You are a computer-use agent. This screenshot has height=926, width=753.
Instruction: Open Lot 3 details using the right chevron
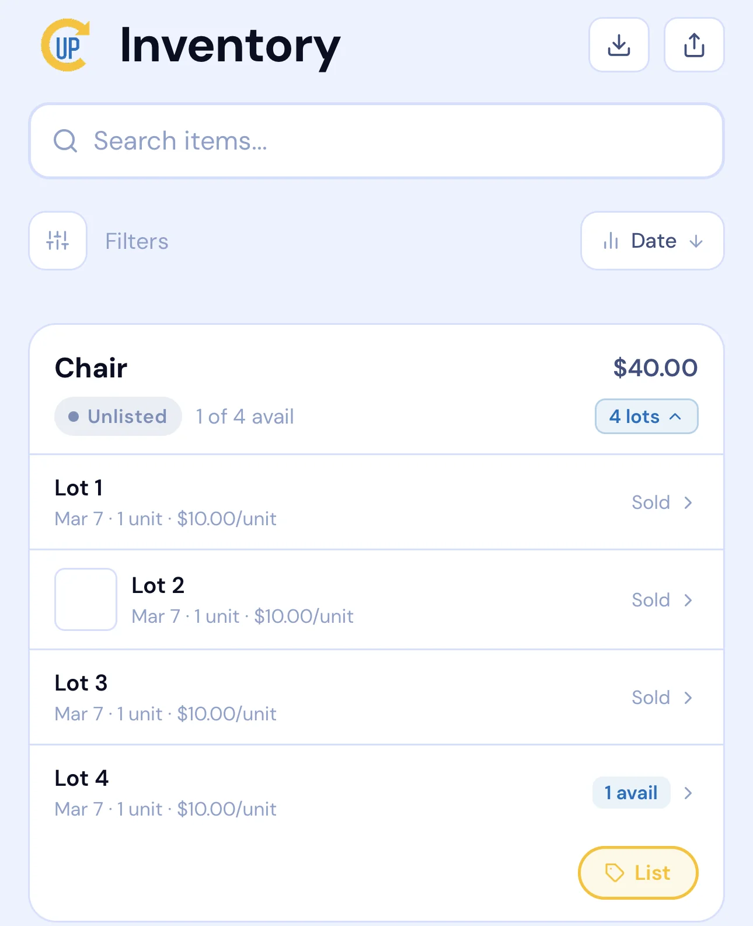(689, 698)
